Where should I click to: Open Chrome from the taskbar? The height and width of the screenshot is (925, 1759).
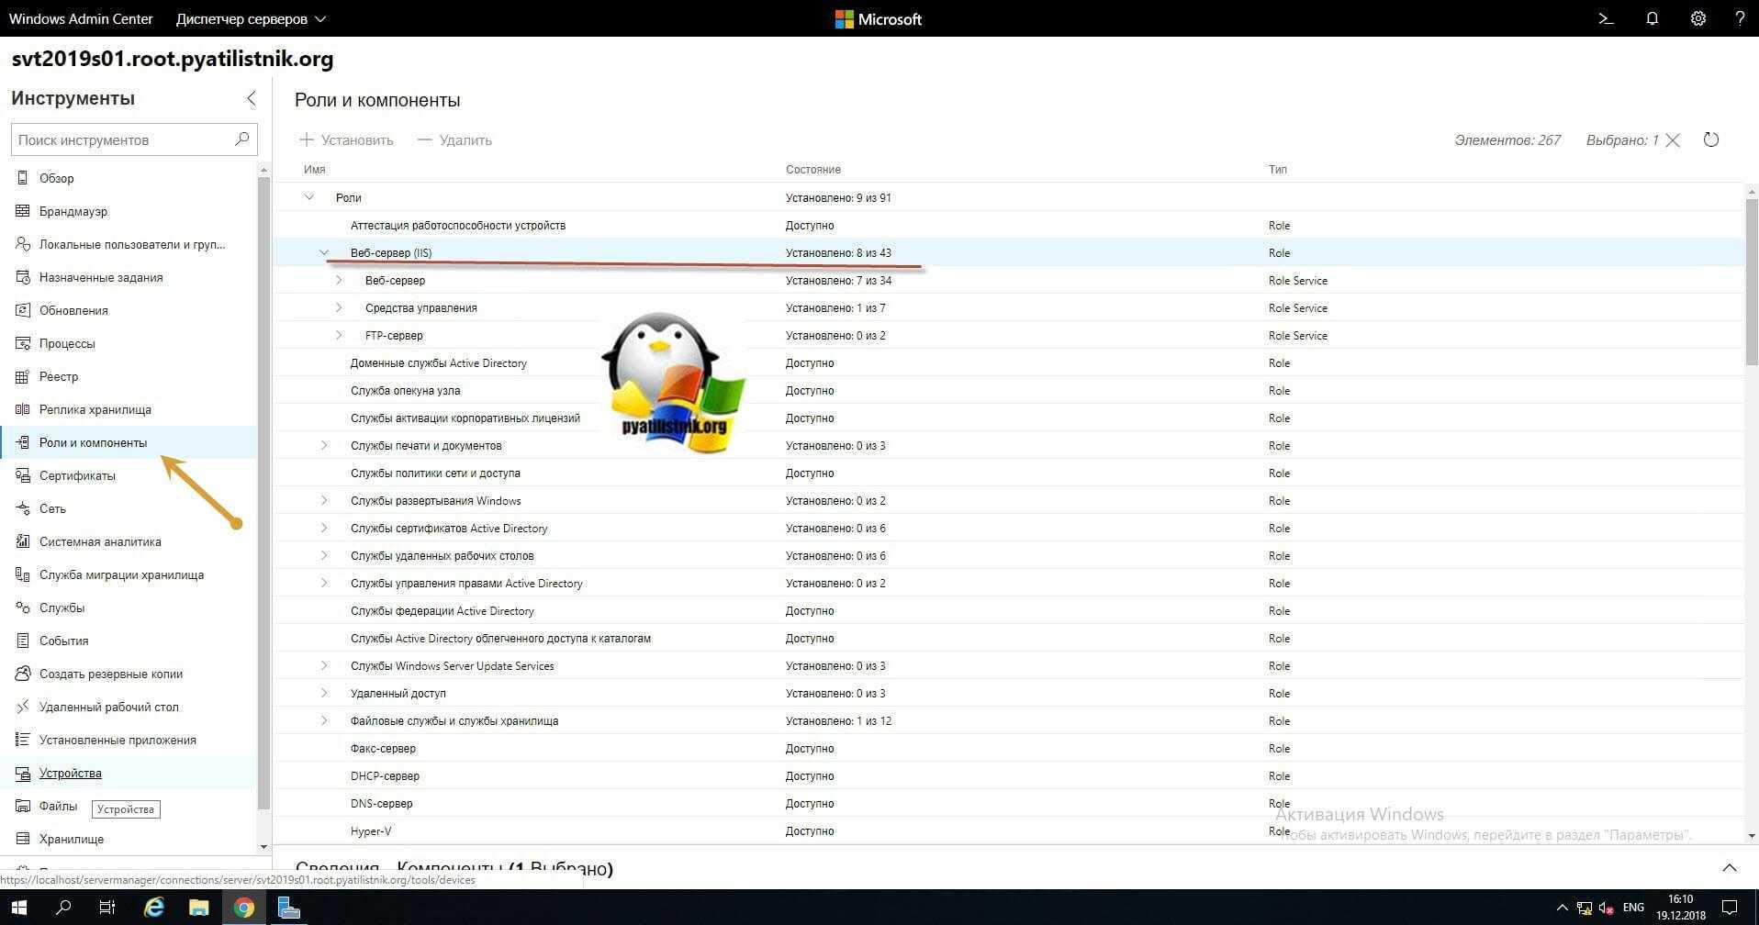pos(243,908)
